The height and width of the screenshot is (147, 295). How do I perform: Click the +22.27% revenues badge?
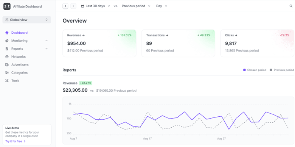85,83
